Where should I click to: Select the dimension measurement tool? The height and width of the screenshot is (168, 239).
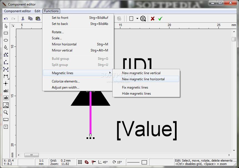point(6,76)
